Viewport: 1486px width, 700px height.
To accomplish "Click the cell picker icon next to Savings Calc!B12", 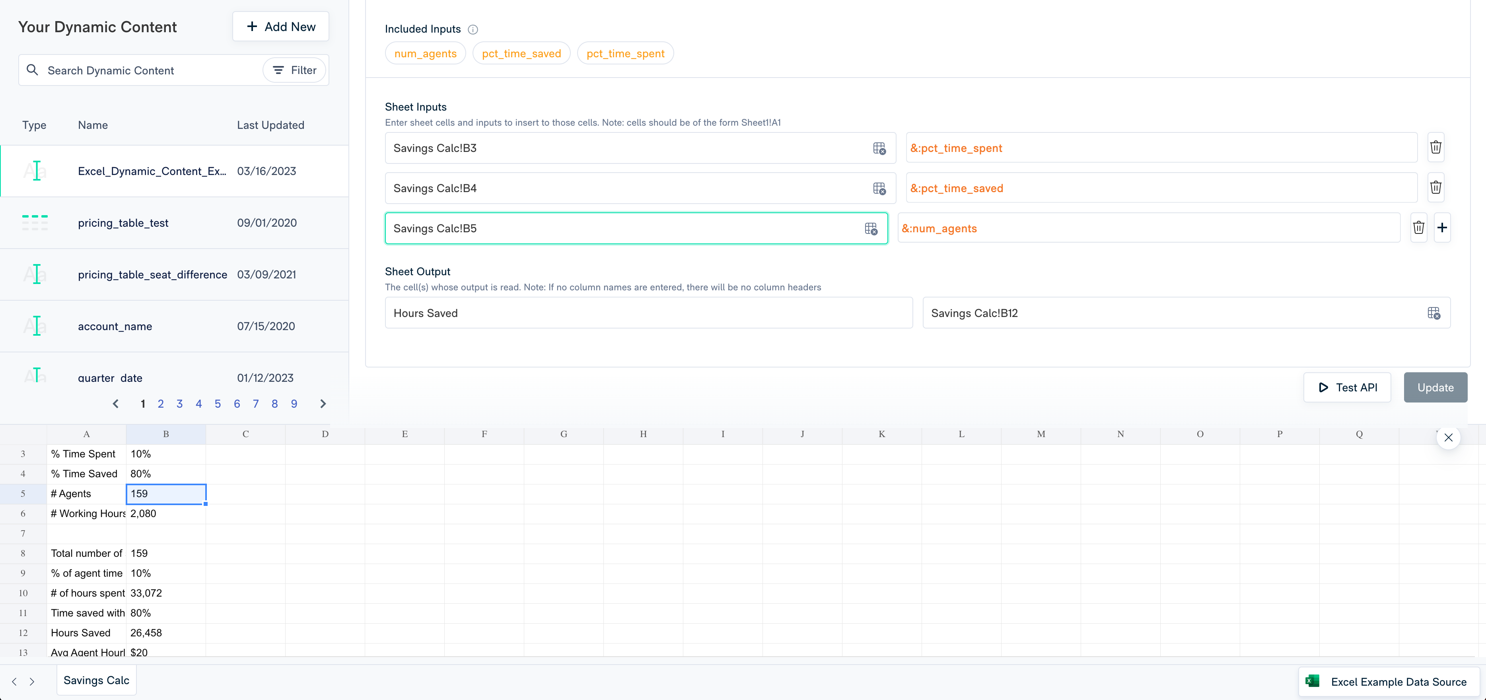I will pos(1434,313).
